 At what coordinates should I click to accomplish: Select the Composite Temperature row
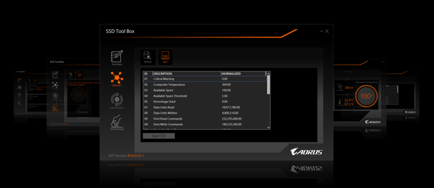(x=205, y=85)
